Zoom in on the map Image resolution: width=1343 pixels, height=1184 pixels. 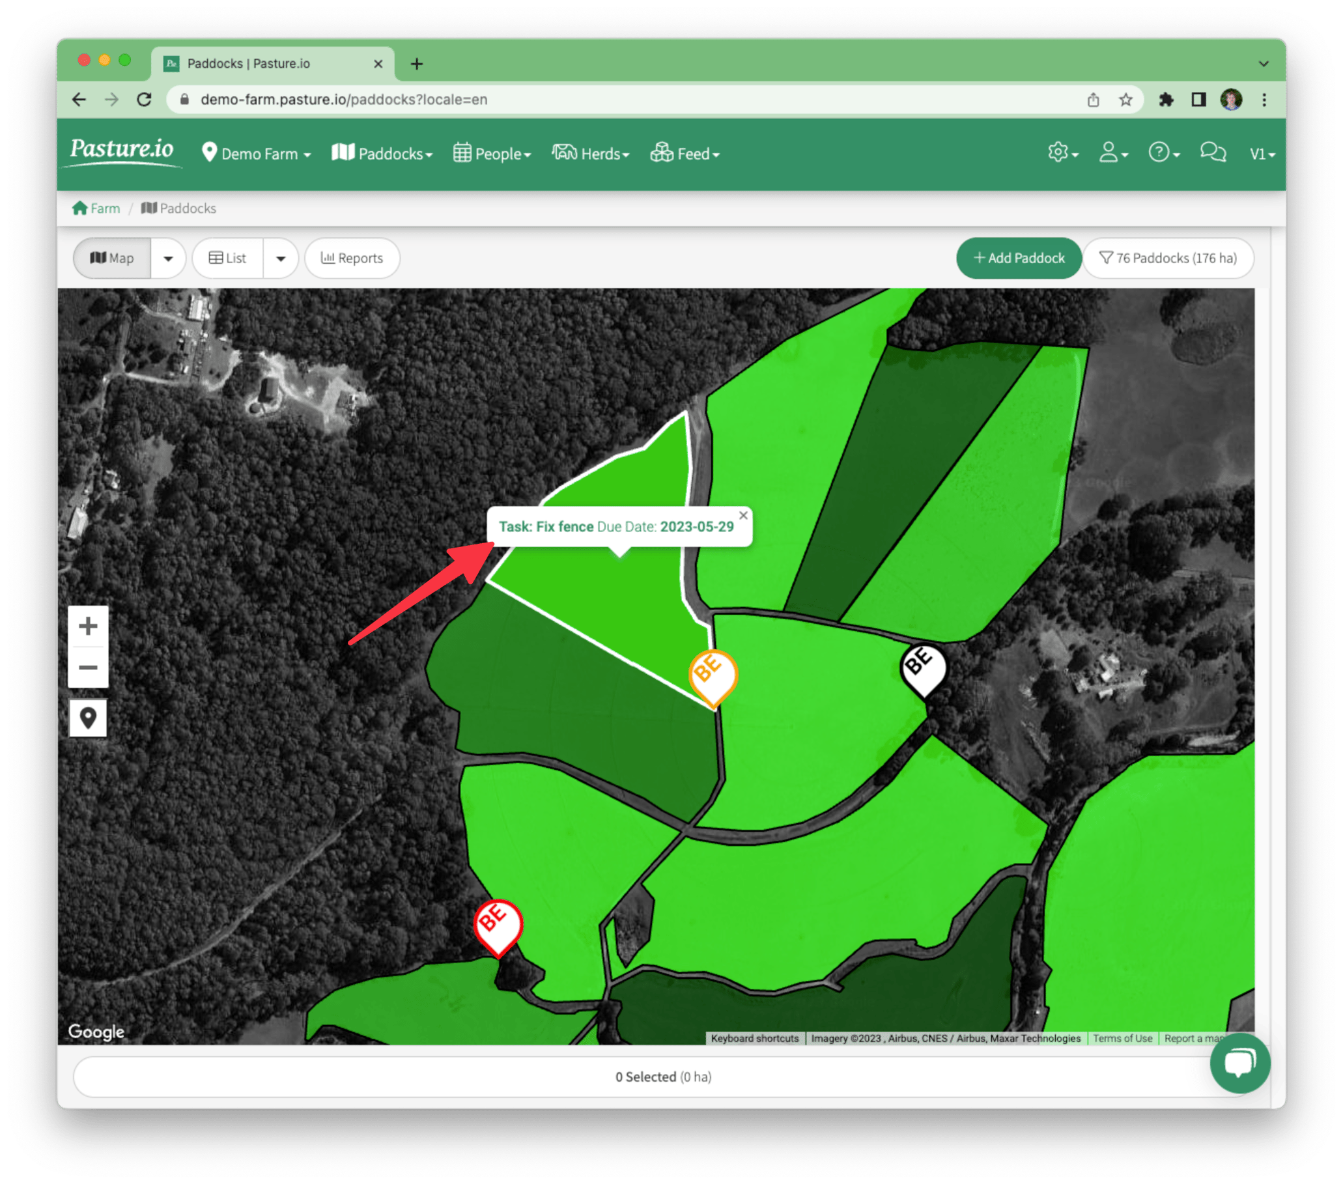tap(88, 625)
